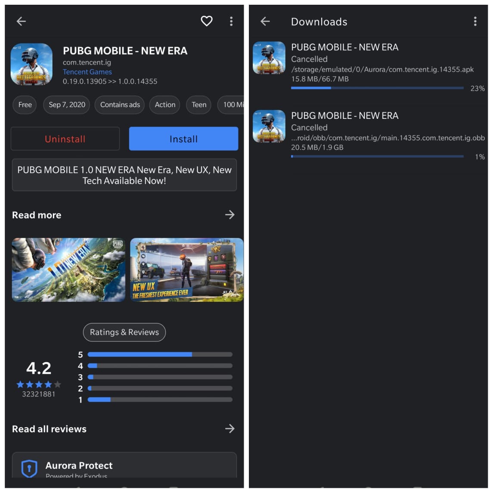Open the 1.0 New Era island screenshot

click(68, 270)
